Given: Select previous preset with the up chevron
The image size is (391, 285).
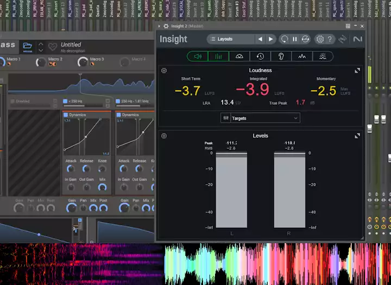Looking at the screenshot, I should [41, 44].
